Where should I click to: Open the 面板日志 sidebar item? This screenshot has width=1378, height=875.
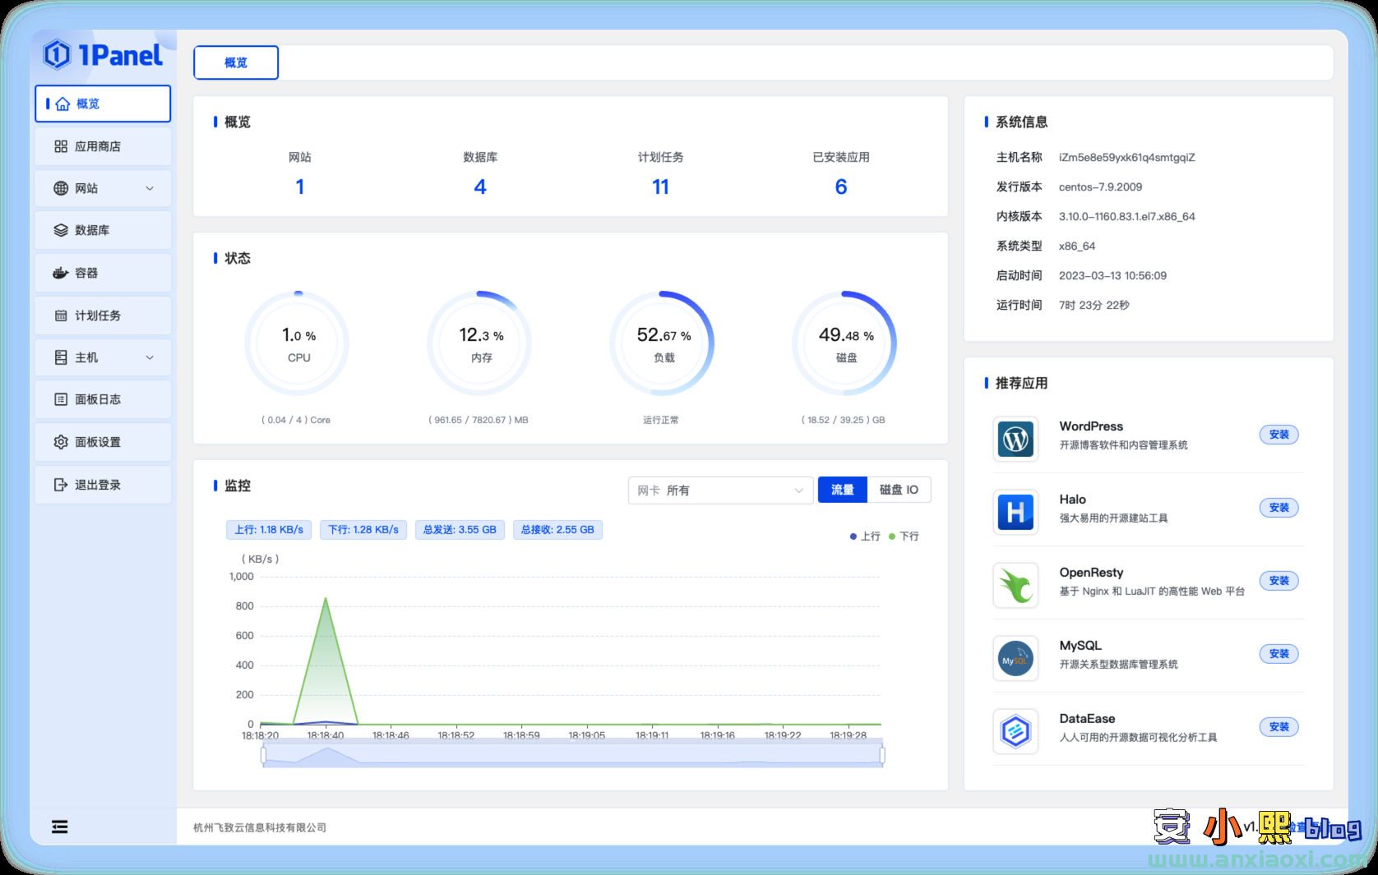click(103, 399)
